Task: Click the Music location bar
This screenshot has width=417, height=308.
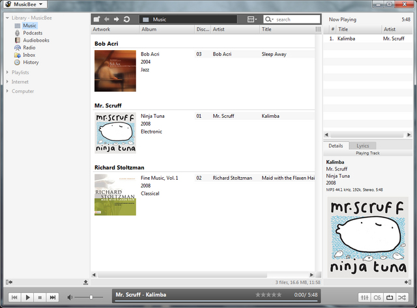Action: coord(188,20)
